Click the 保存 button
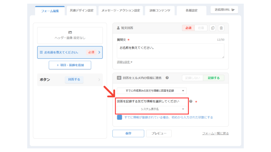 pyautogui.click(x=128, y=133)
